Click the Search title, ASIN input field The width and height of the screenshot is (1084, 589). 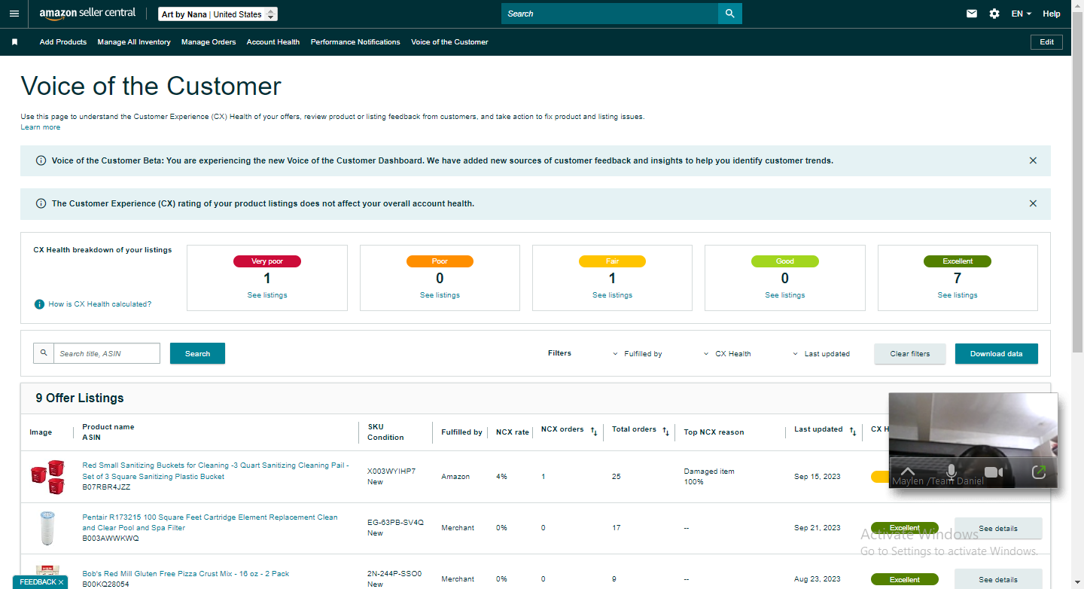click(x=107, y=353)
